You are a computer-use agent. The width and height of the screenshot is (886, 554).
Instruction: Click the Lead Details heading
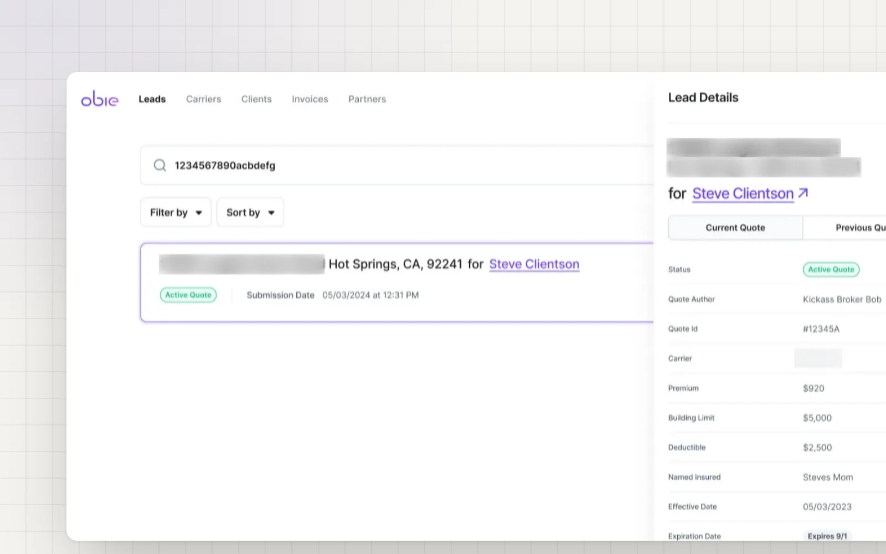click(703, 98)
